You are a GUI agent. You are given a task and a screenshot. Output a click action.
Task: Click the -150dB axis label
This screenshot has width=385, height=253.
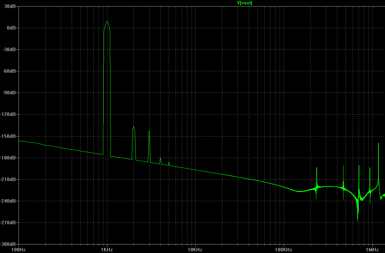[8, 136]
